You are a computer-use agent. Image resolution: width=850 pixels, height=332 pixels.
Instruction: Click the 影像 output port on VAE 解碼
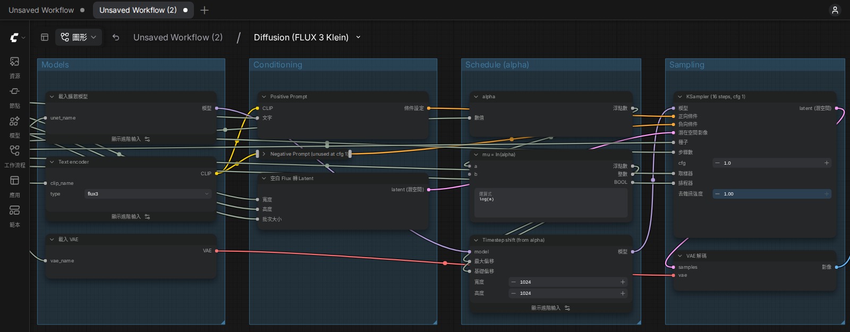tap(837, 267)
